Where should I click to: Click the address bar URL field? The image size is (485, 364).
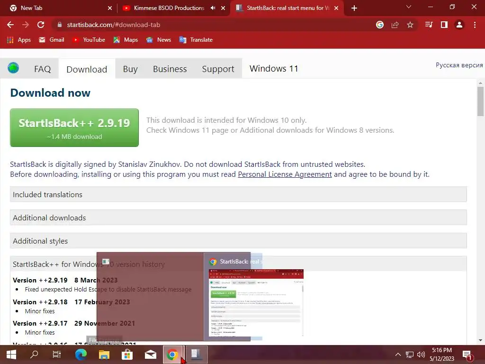[x=214, y=25]
